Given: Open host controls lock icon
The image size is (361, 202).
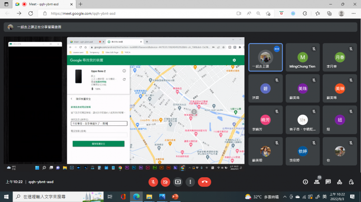Looking at the screenshot, I should tap(351, 182).
